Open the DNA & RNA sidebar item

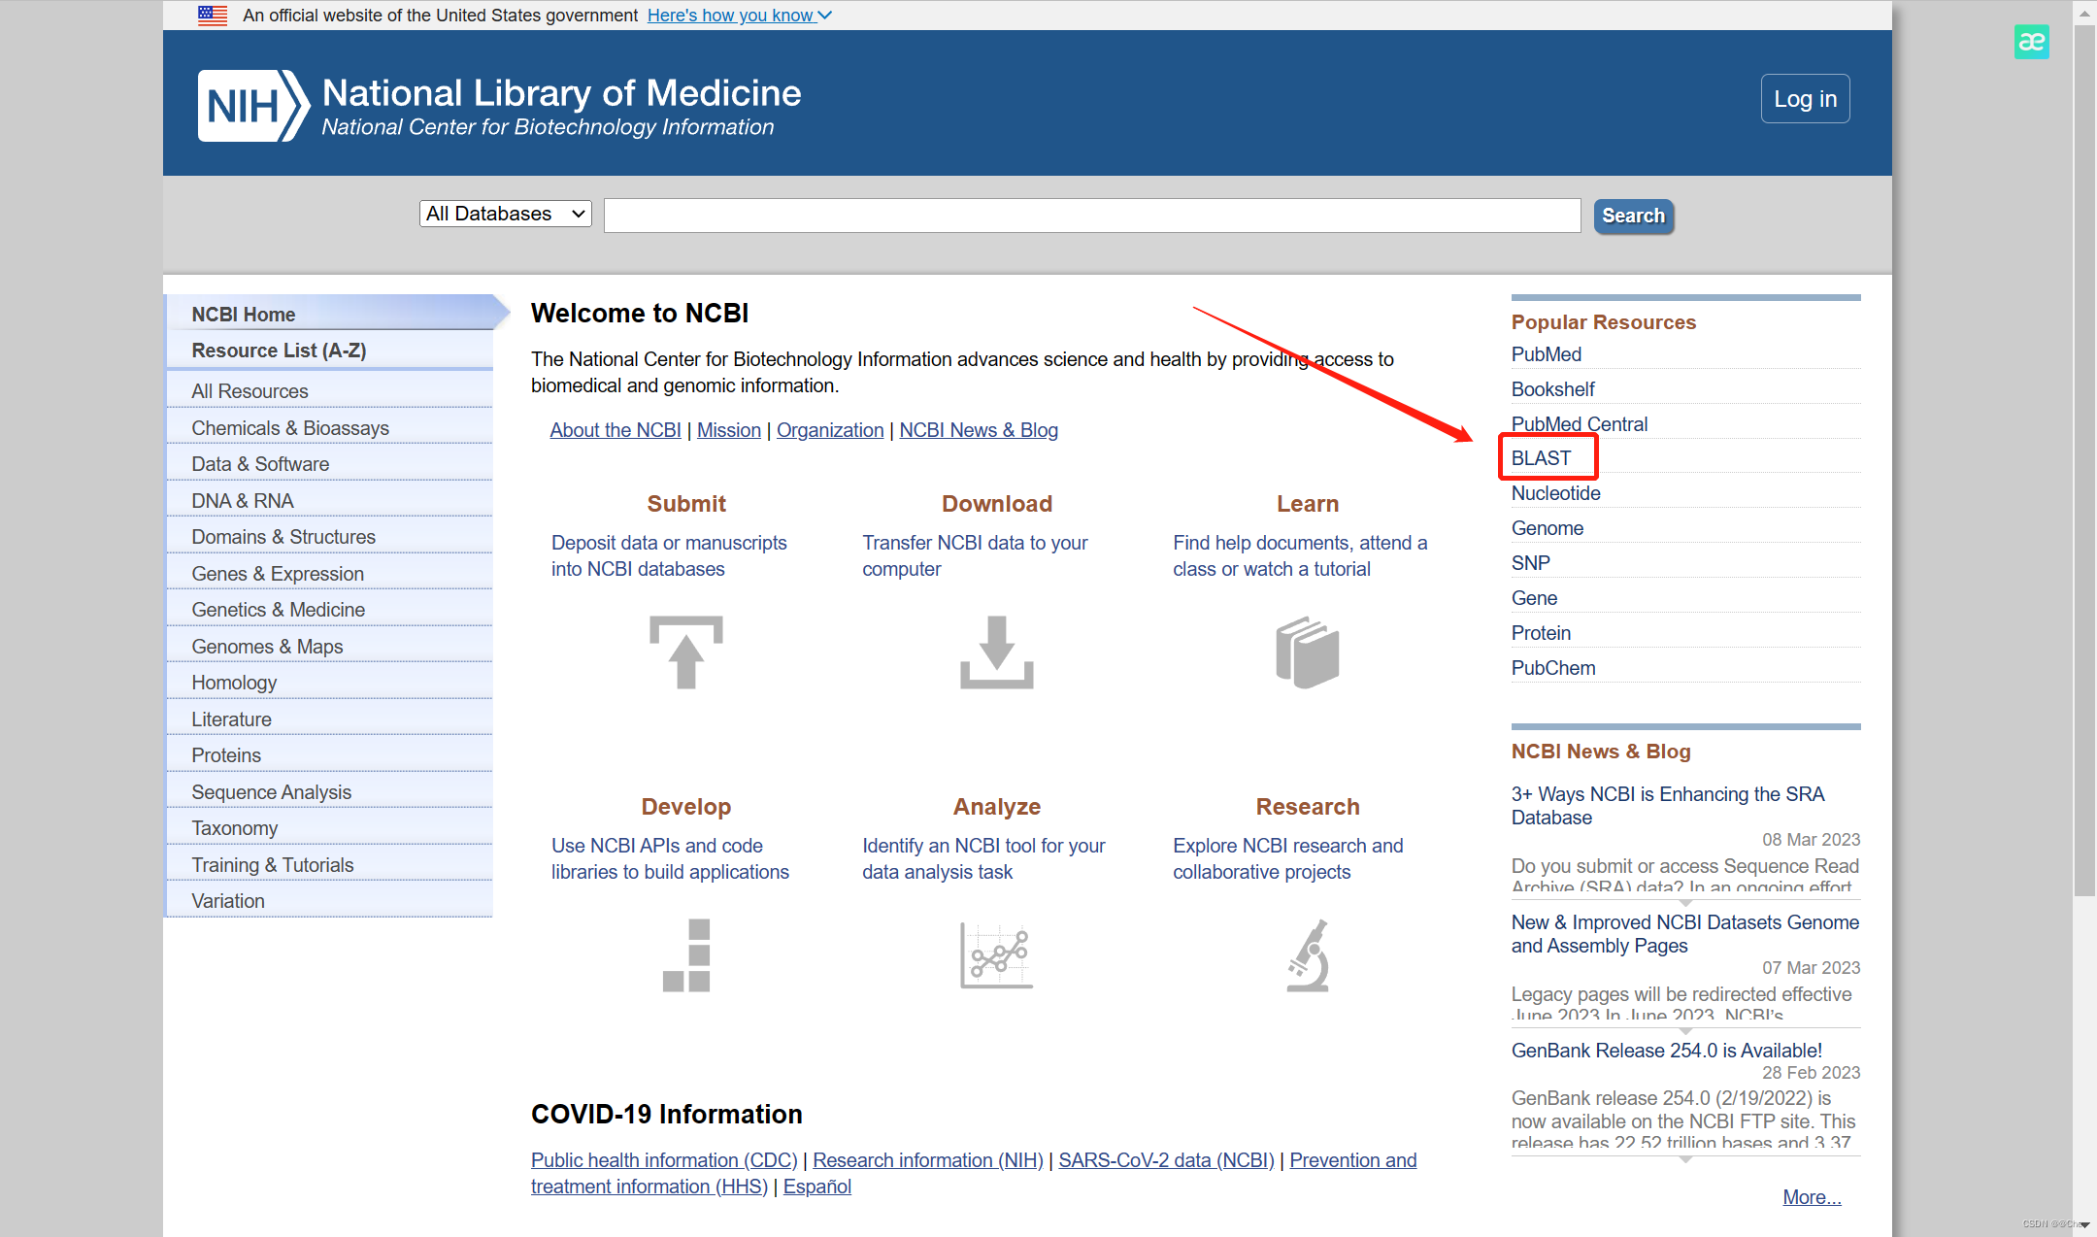[242, 501]
